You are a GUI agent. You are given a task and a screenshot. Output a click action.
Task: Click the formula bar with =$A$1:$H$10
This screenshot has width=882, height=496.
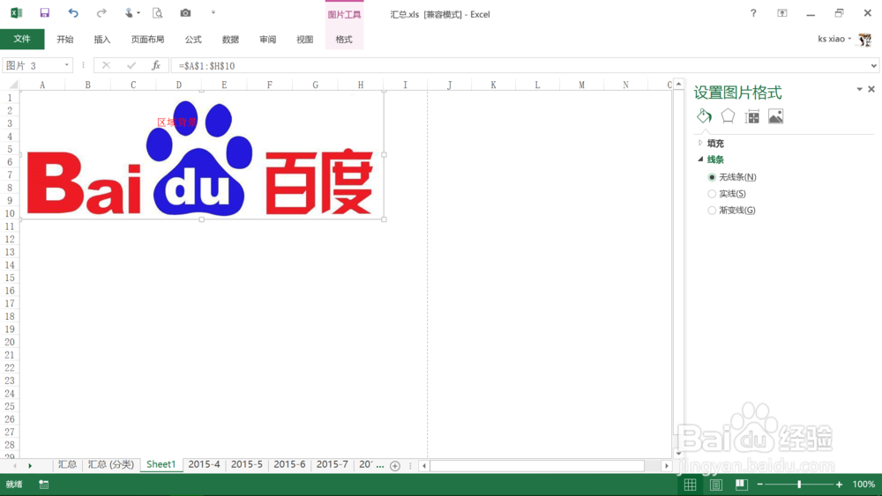click(x=520, y=66)
